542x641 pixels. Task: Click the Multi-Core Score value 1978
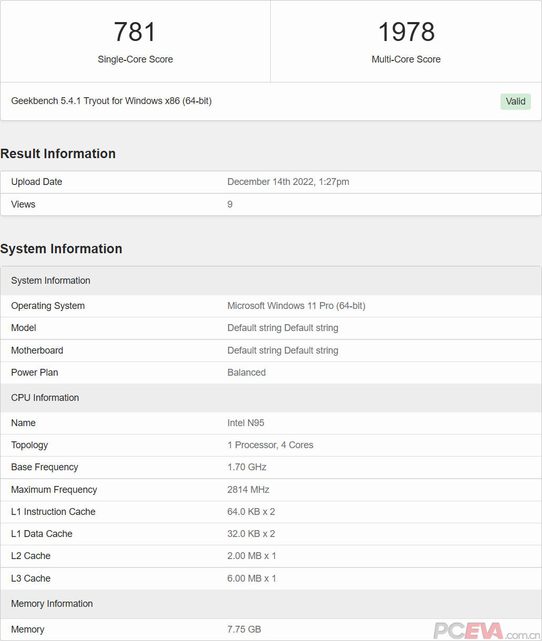(x=406, y=32)
